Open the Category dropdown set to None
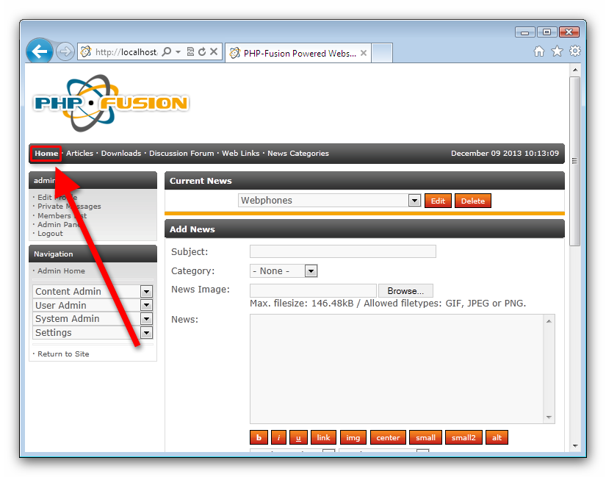606x477 pixels. 311,271
